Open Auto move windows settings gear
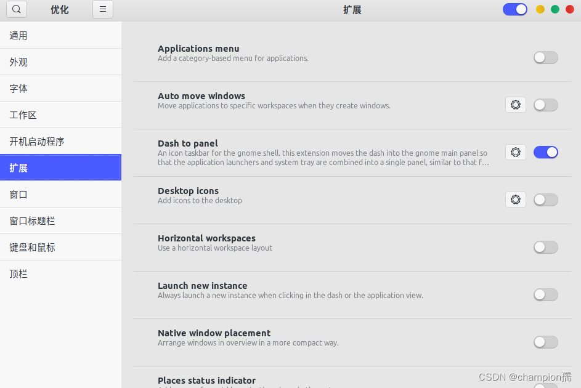The image size is (581, 388). [516, 105]
